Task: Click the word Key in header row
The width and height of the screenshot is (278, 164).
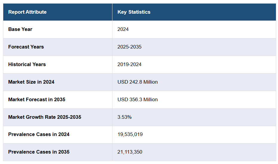Action: point(122,12)
